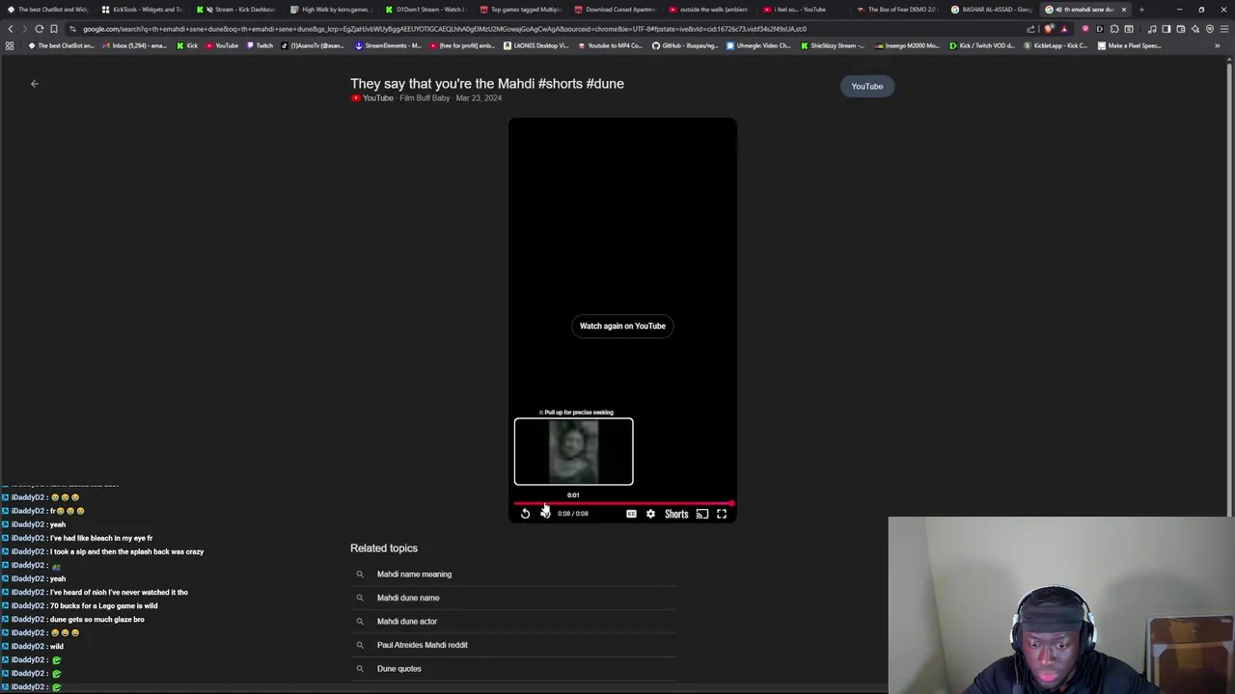Open the ShieStizzy Stream bookmark
The image size is (1235, 694).
pos(833,45)
